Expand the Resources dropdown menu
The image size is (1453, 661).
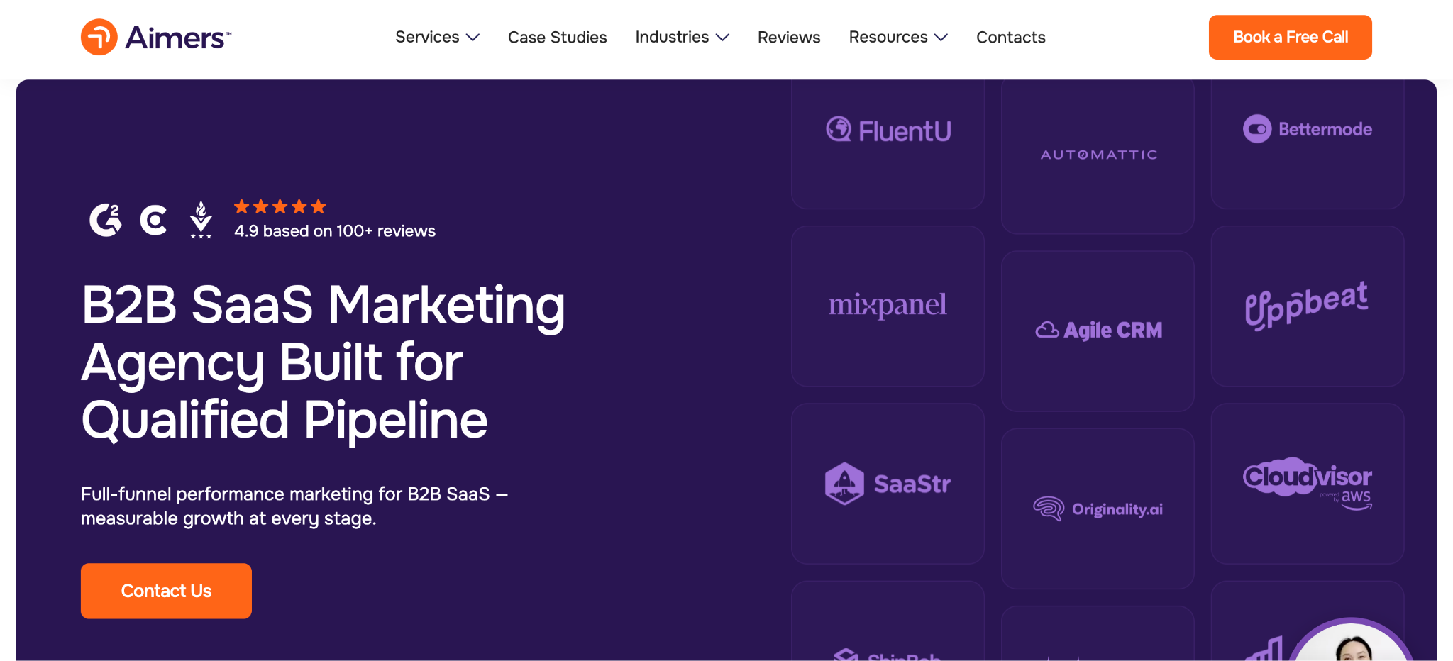pyautogui.click(x=898, y=37)
